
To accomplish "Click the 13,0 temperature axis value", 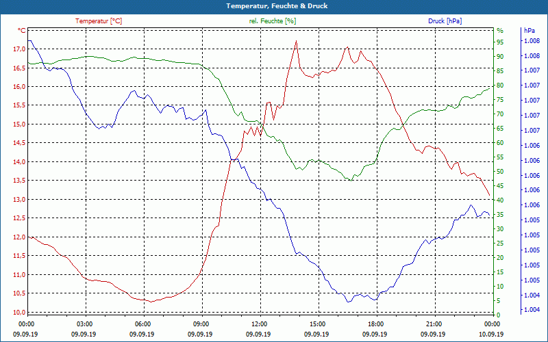I will (x=19, y=200).
